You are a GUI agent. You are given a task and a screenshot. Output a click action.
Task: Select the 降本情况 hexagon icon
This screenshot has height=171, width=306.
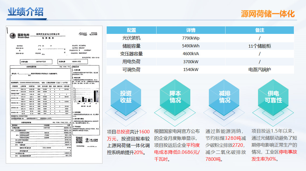pos(175,97)
